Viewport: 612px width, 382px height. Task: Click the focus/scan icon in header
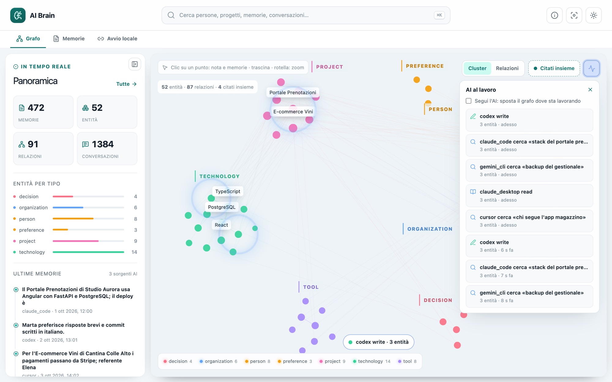tap(574, 15)
